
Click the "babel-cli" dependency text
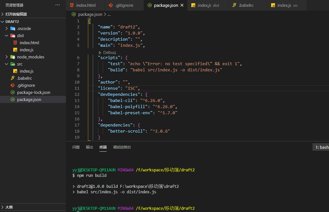click(x=121, y=101)
